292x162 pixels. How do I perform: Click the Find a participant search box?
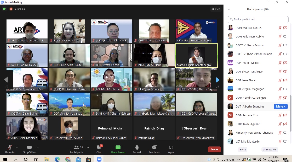pos(258,19)
